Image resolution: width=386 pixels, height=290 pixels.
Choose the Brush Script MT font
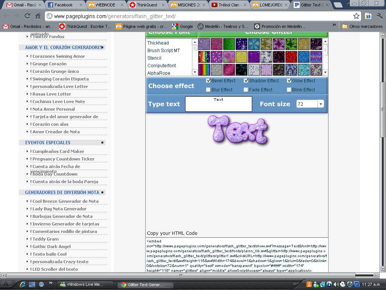(164, 51)
